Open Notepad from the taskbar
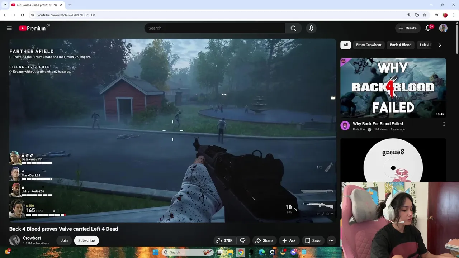459x258 pixels. [x=304, y=252]
